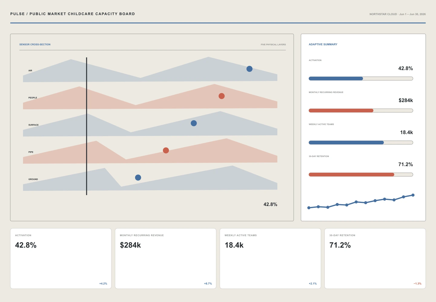Click the Activation progress bar in Adaptive Summary
Image resolution: width=436 pixels, height=302 pixels.
(x=361, y=79)
